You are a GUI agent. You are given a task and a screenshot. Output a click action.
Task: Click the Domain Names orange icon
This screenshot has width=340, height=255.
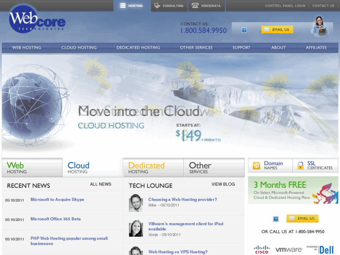(x=256, y=166)
